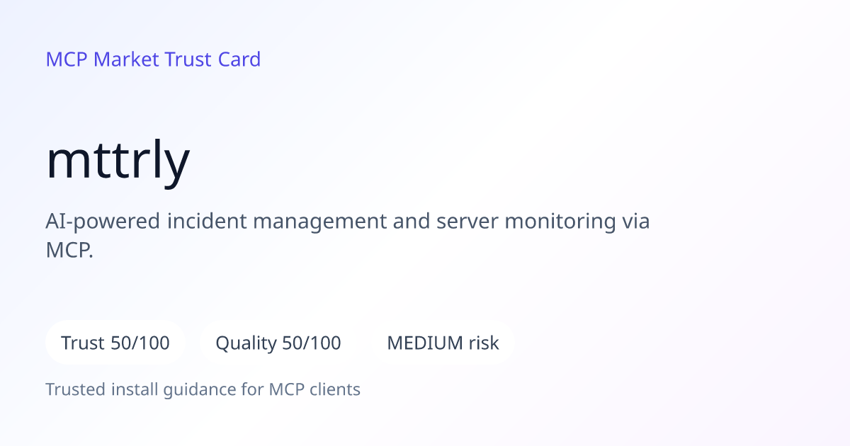Click the MCP Market Trust Card heading

(x=153, y=59)
